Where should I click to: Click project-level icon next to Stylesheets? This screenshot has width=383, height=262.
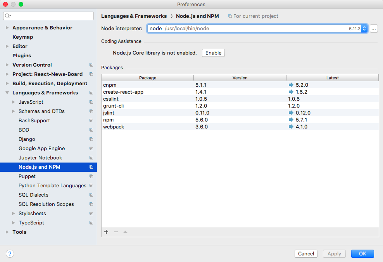pyautogui.click(x=91, y=214)
